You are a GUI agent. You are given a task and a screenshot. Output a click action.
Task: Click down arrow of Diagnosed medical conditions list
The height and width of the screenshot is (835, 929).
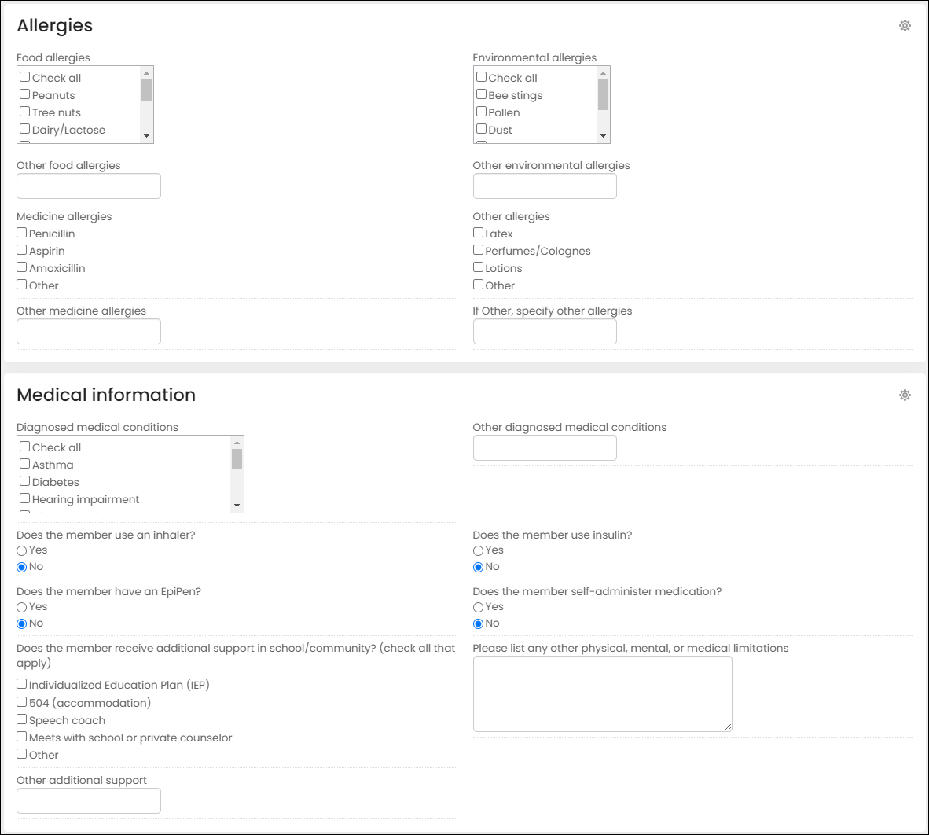(x=237, y=506)
